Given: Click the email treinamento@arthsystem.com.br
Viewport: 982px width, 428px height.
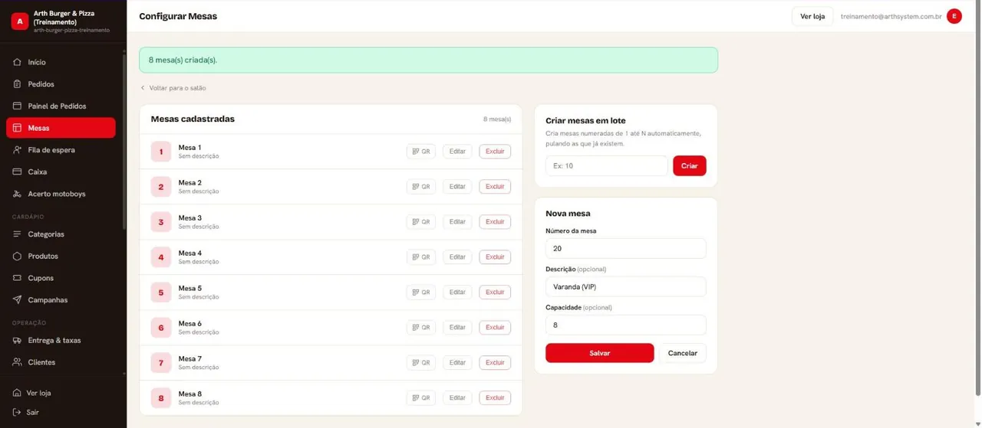Looking at the screenshot, I should [x=891, y=16].
